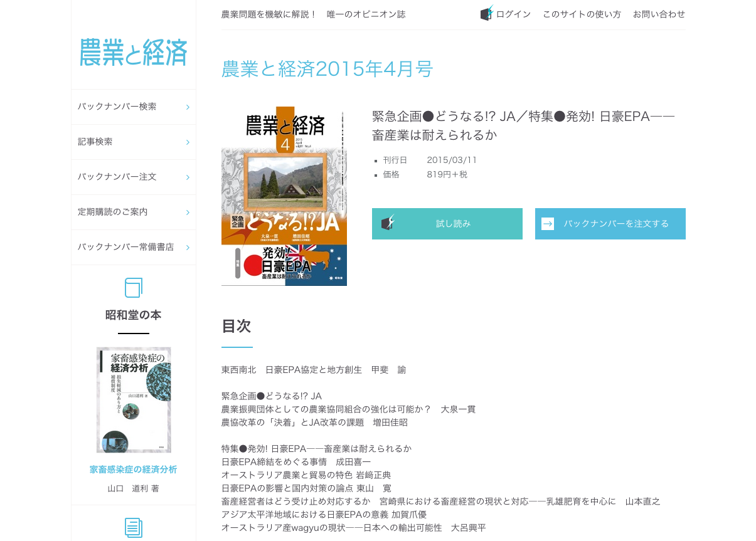Click the arrow icon on order button
756x541 pixels.
click(x=548, y=224)
